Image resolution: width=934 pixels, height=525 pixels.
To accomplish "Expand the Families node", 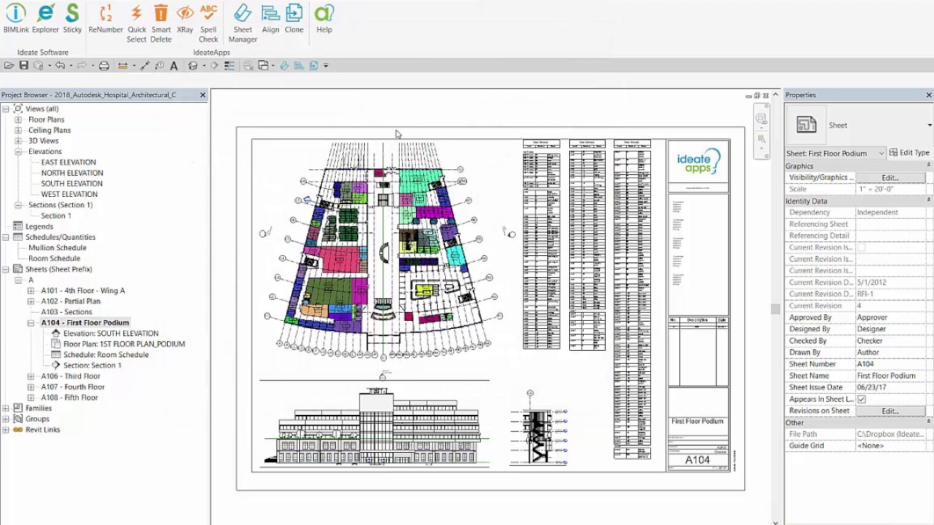I will (x=6, y=408).
